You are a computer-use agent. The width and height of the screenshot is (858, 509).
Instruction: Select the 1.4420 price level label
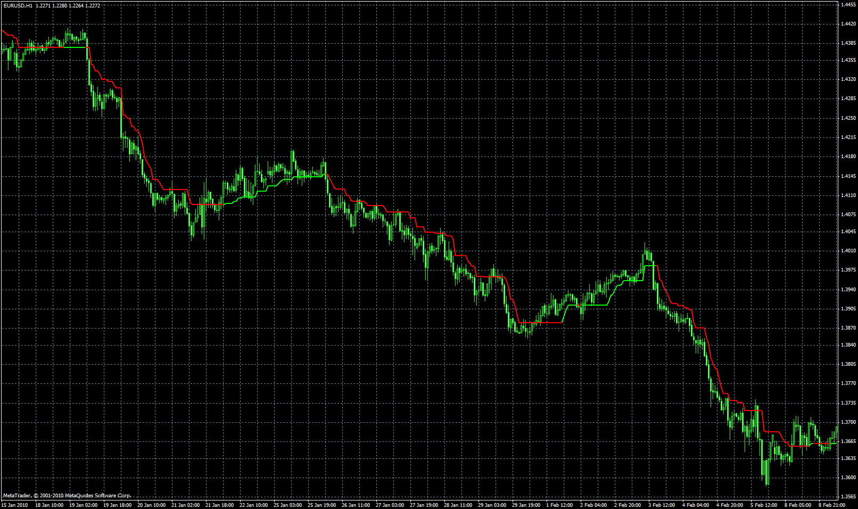(848, 24)
